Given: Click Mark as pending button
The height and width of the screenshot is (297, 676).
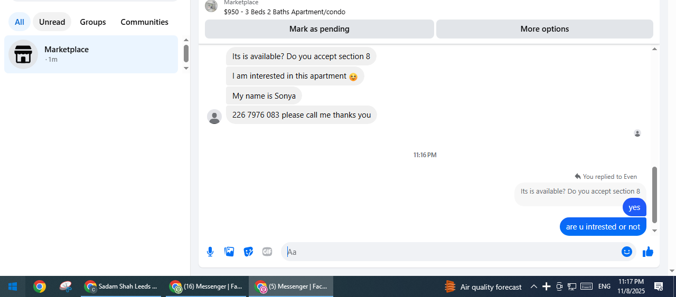Looking at the screenshot, I should (320, 29).
